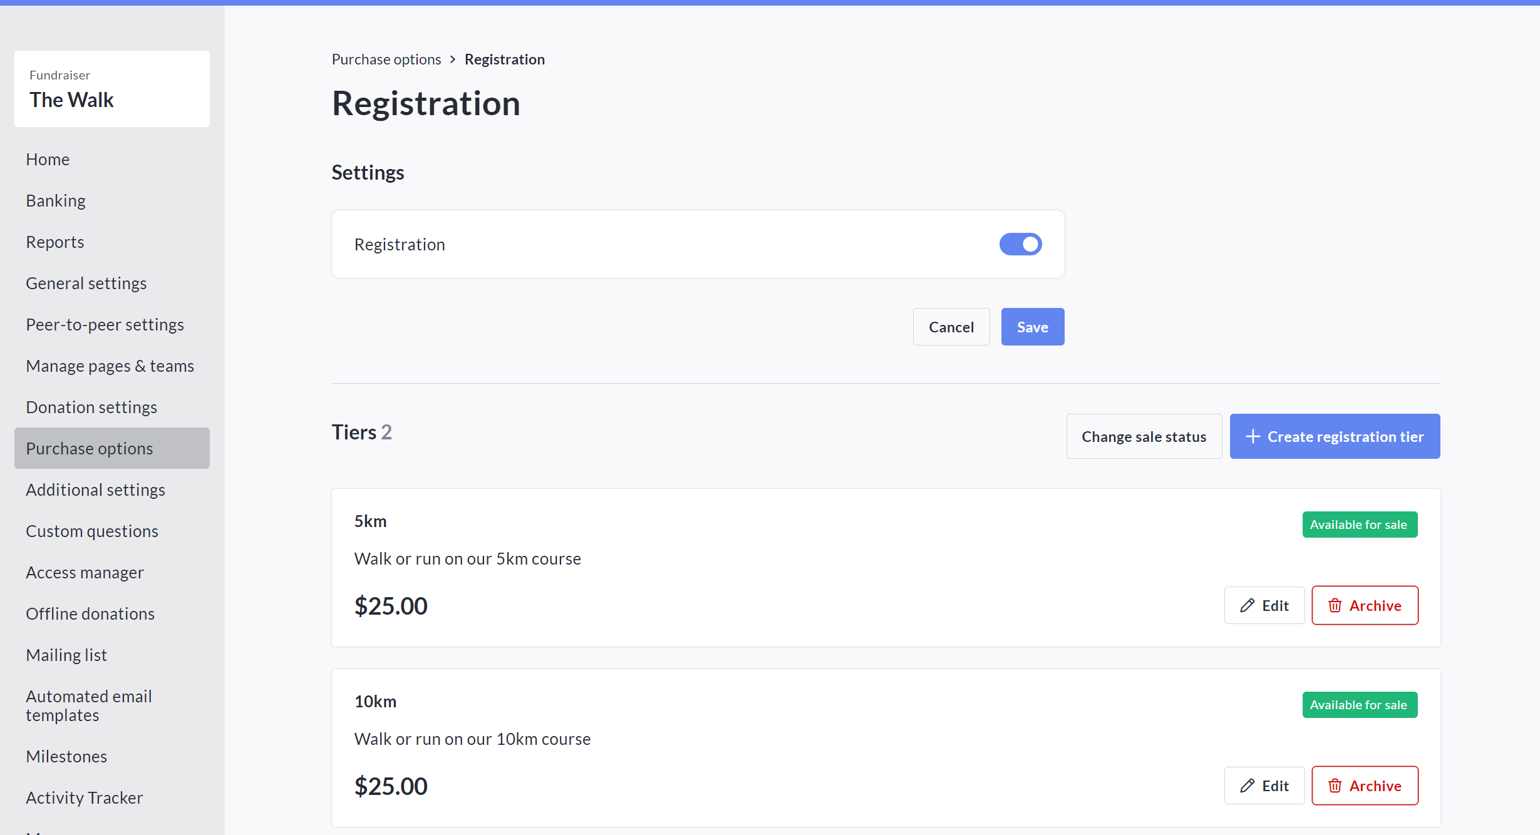Click 5km Available for sale badge
The height and width of the screenshot is (835, 1540).
click(1359, 525)
